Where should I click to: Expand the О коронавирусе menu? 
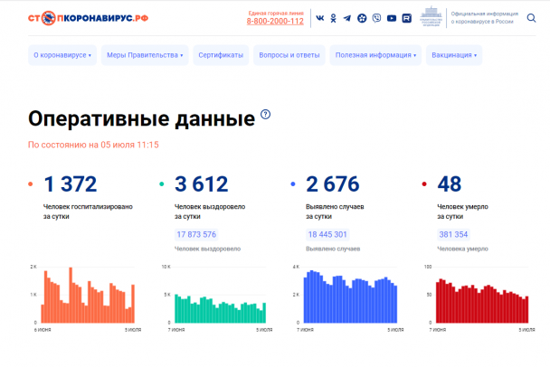pos(62,55)
